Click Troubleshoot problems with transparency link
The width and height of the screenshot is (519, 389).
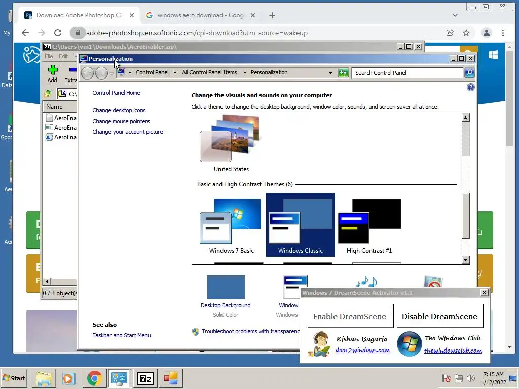[250, 331]
